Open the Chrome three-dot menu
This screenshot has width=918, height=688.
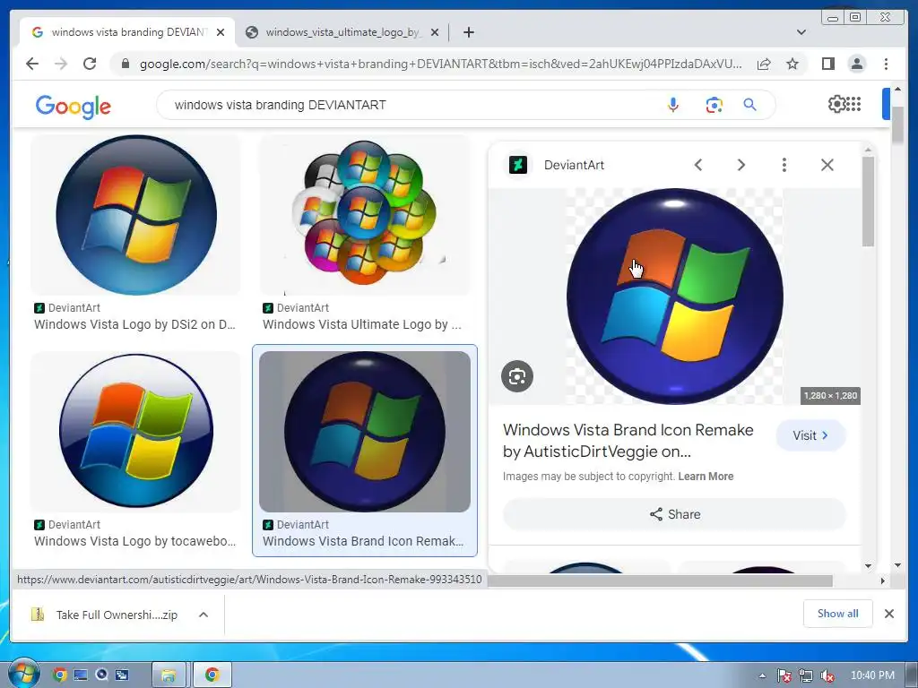coord(886,64)
